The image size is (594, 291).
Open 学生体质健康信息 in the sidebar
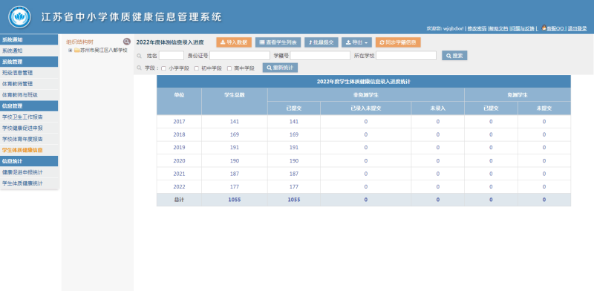29,150
